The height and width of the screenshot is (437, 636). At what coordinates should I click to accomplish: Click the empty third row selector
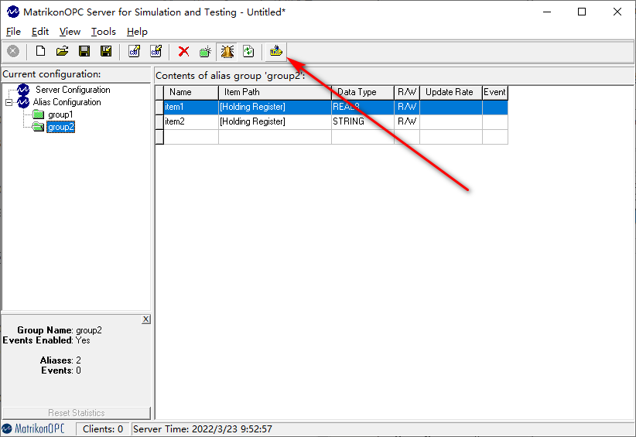click(159, 137)
